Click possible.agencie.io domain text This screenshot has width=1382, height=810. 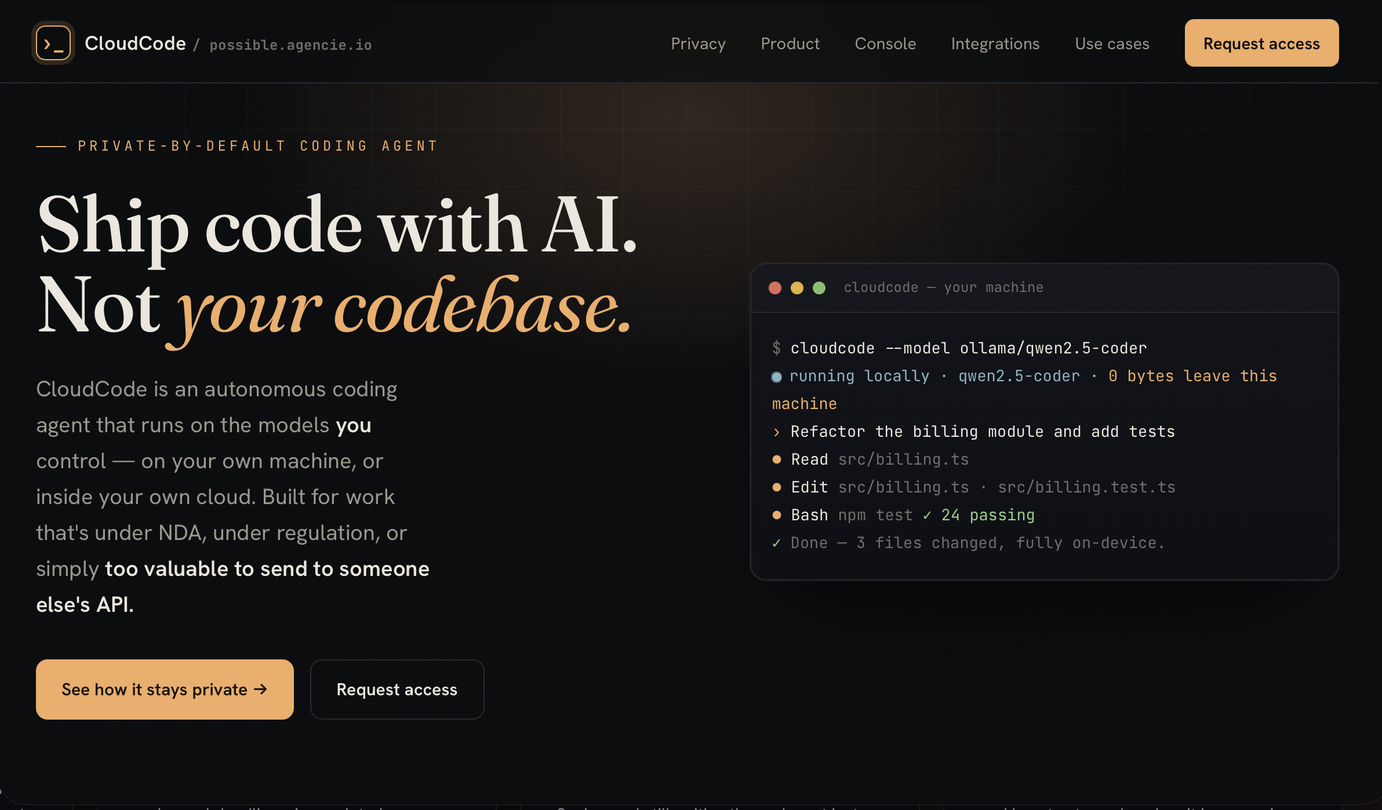[290, 45]
